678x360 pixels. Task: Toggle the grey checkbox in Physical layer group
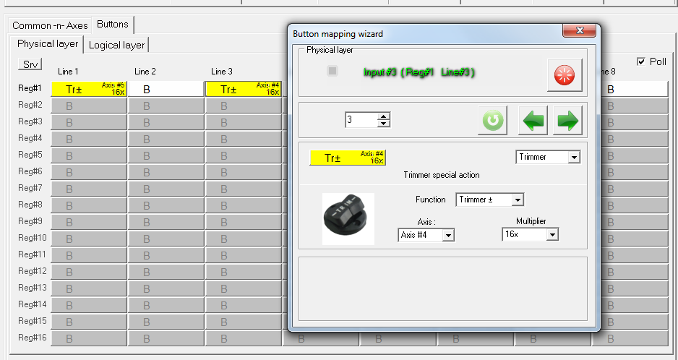tap(332, 71)
